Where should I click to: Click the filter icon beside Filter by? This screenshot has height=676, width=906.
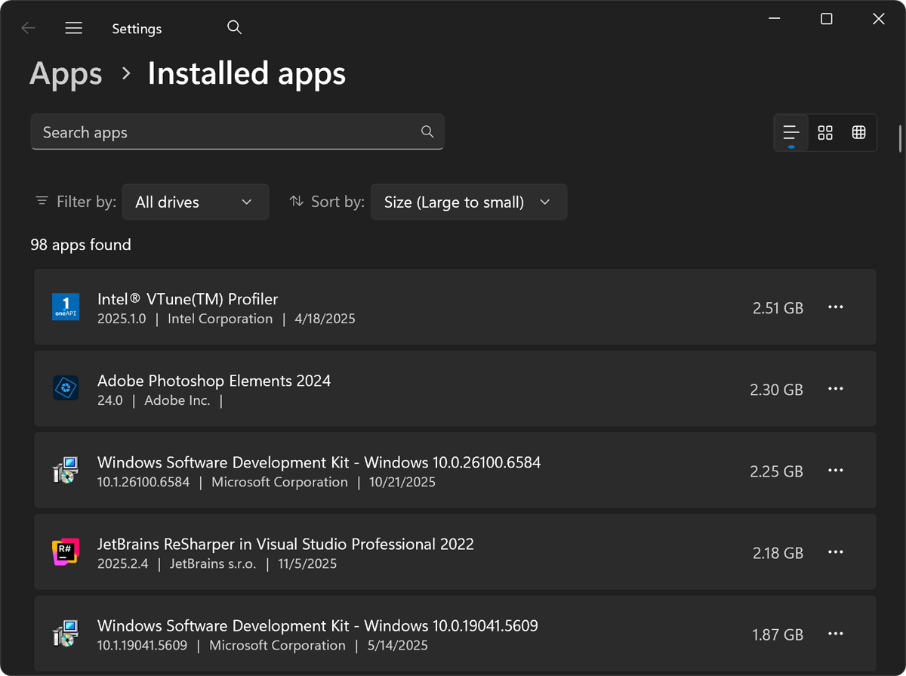click(42, 202)
